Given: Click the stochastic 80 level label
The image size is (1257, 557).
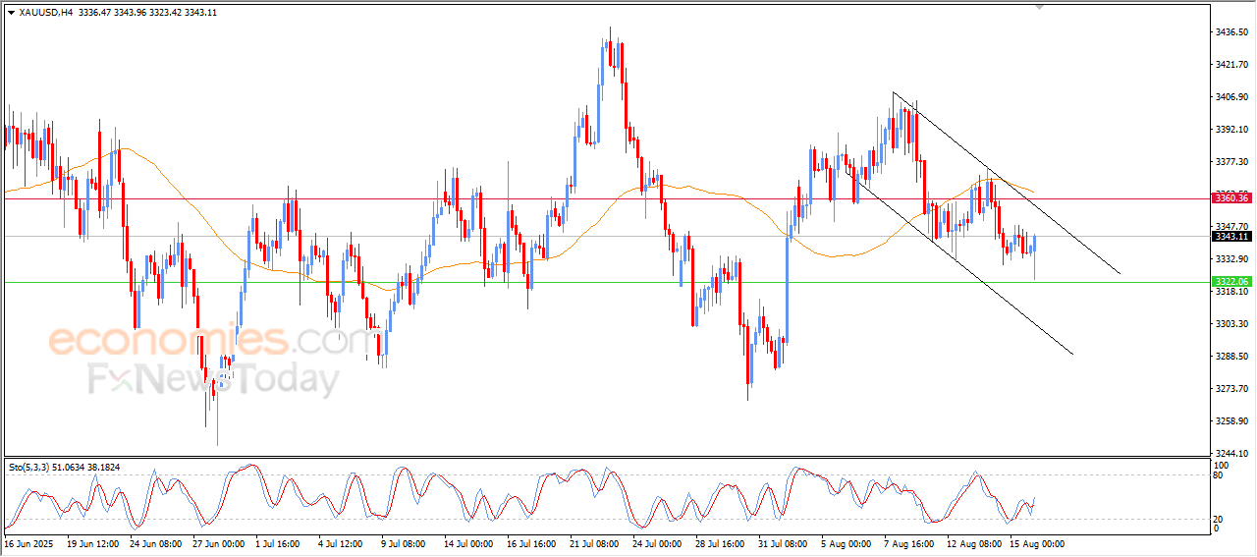Looking at the screenshot, I should pyautogui.click(x=1220, y=475).
